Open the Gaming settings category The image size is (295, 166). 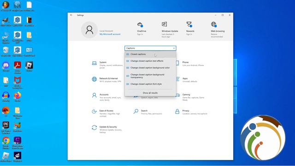[190, 97]
